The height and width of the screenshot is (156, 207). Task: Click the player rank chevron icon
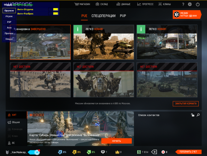click(7, 152)
